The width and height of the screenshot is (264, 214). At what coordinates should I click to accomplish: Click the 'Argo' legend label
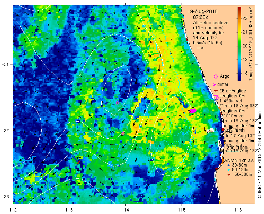[224, 76]
